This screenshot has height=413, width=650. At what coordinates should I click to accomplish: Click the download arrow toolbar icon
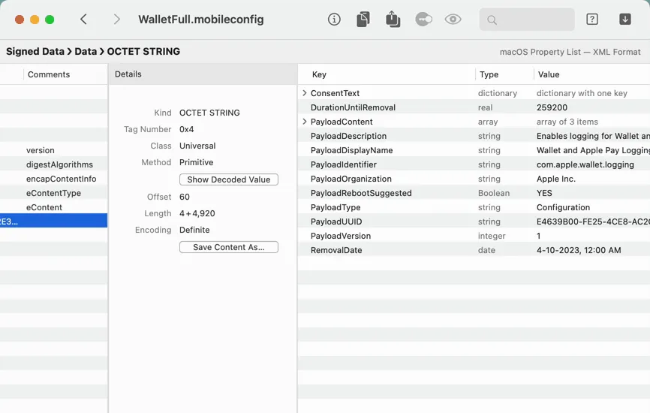pyautogui.click(x=624, y=20)
